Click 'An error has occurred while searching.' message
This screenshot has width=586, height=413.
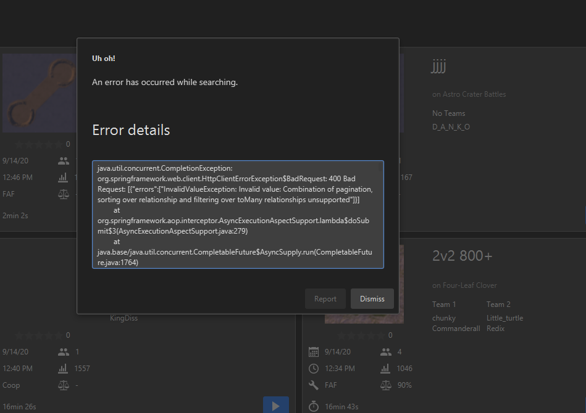165,82
